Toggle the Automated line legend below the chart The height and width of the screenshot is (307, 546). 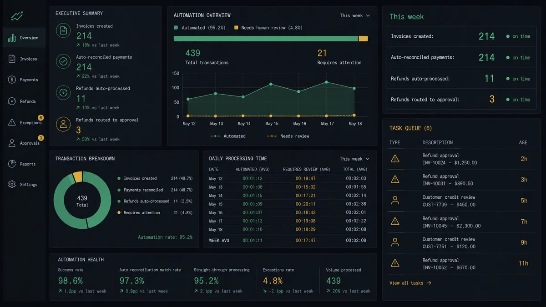coord(228,136)
